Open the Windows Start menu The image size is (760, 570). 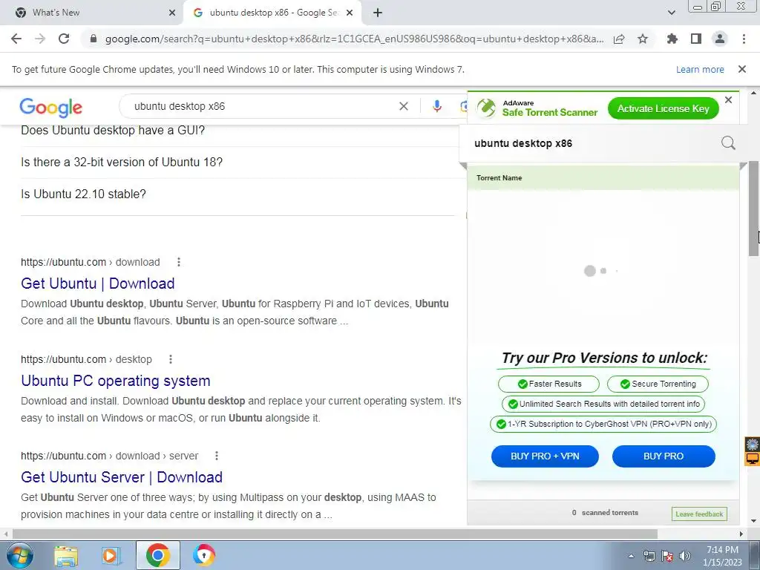pyautogui.click(x=19, y=555)
